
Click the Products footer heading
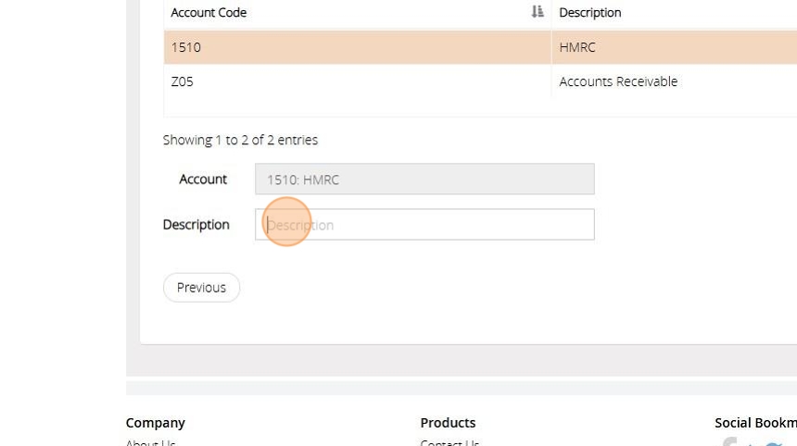[448, 423]
